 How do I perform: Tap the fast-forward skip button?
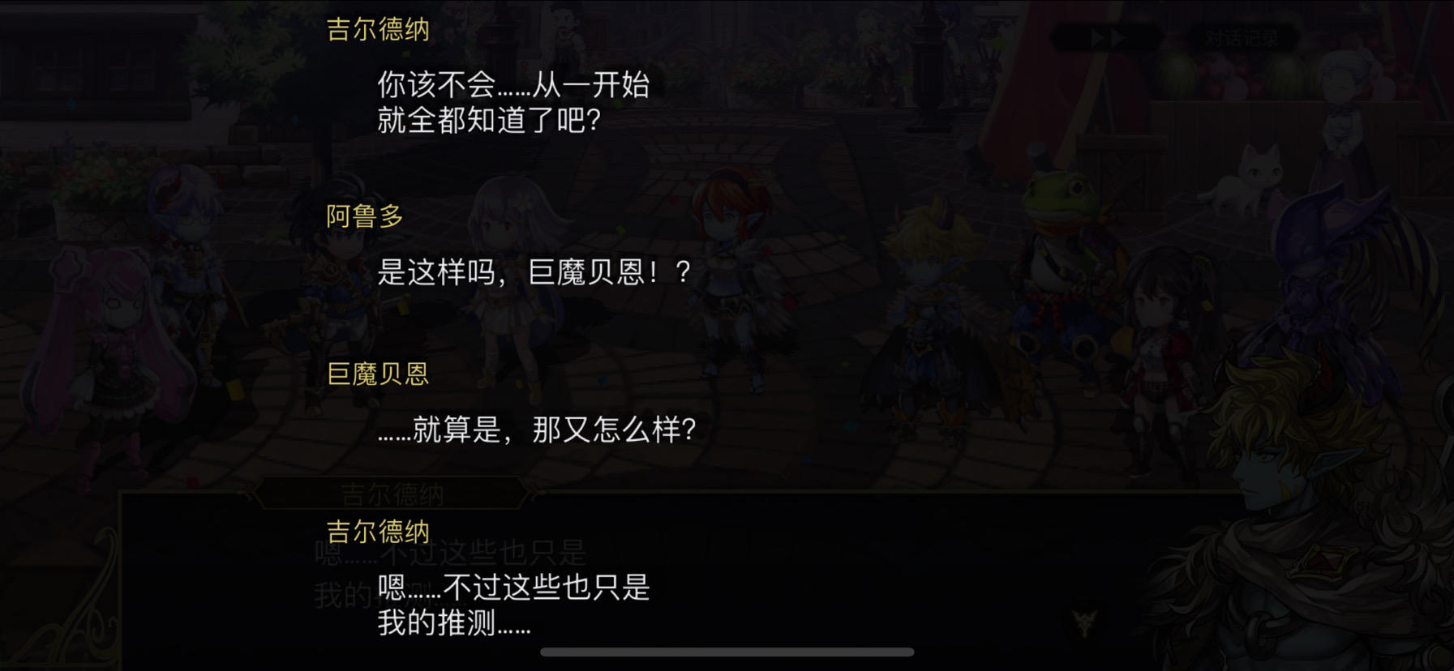tap(1105, 37)
